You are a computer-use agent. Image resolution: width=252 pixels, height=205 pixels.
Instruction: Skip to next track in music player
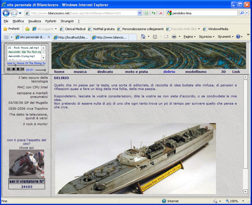click(x=22, y=69)
